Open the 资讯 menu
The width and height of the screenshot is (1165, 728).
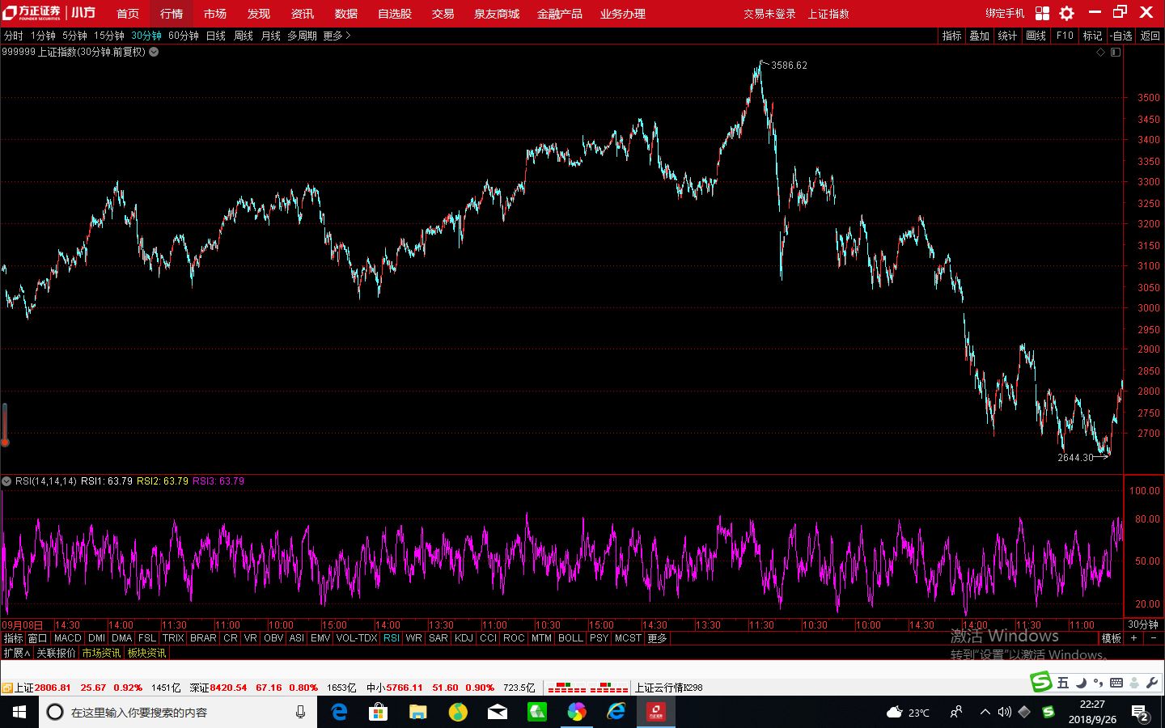click(303, 14)
